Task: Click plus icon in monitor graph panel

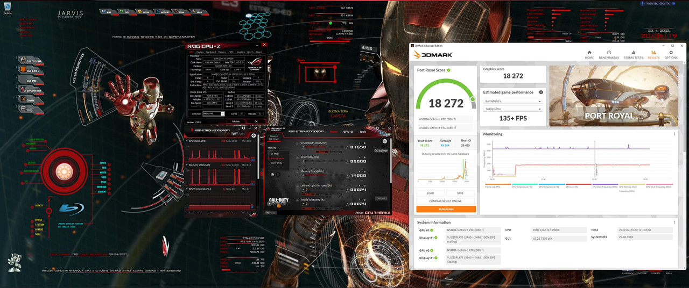Action: coord(254,135)
